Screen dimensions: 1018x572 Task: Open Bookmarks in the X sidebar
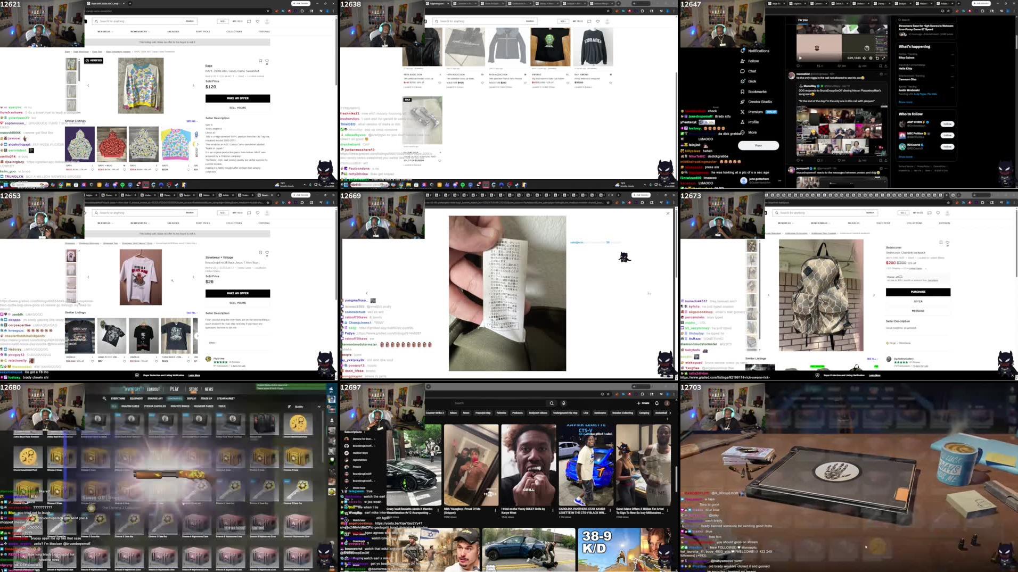click(x=758, y=92)
